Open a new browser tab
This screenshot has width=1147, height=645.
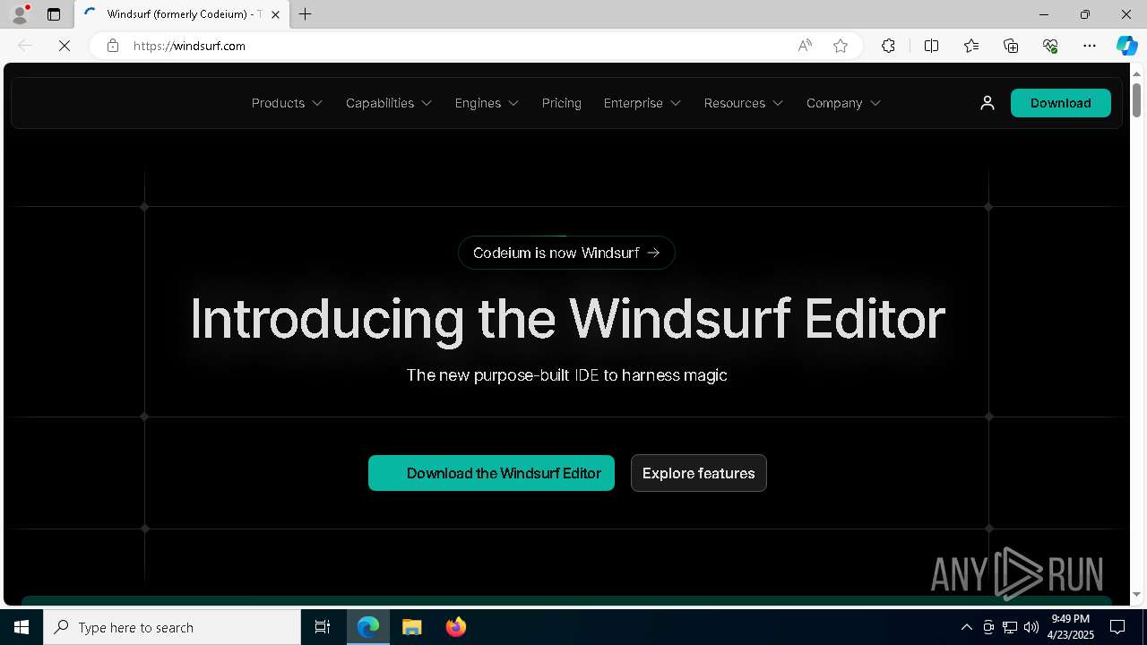[x=306, y=14]
